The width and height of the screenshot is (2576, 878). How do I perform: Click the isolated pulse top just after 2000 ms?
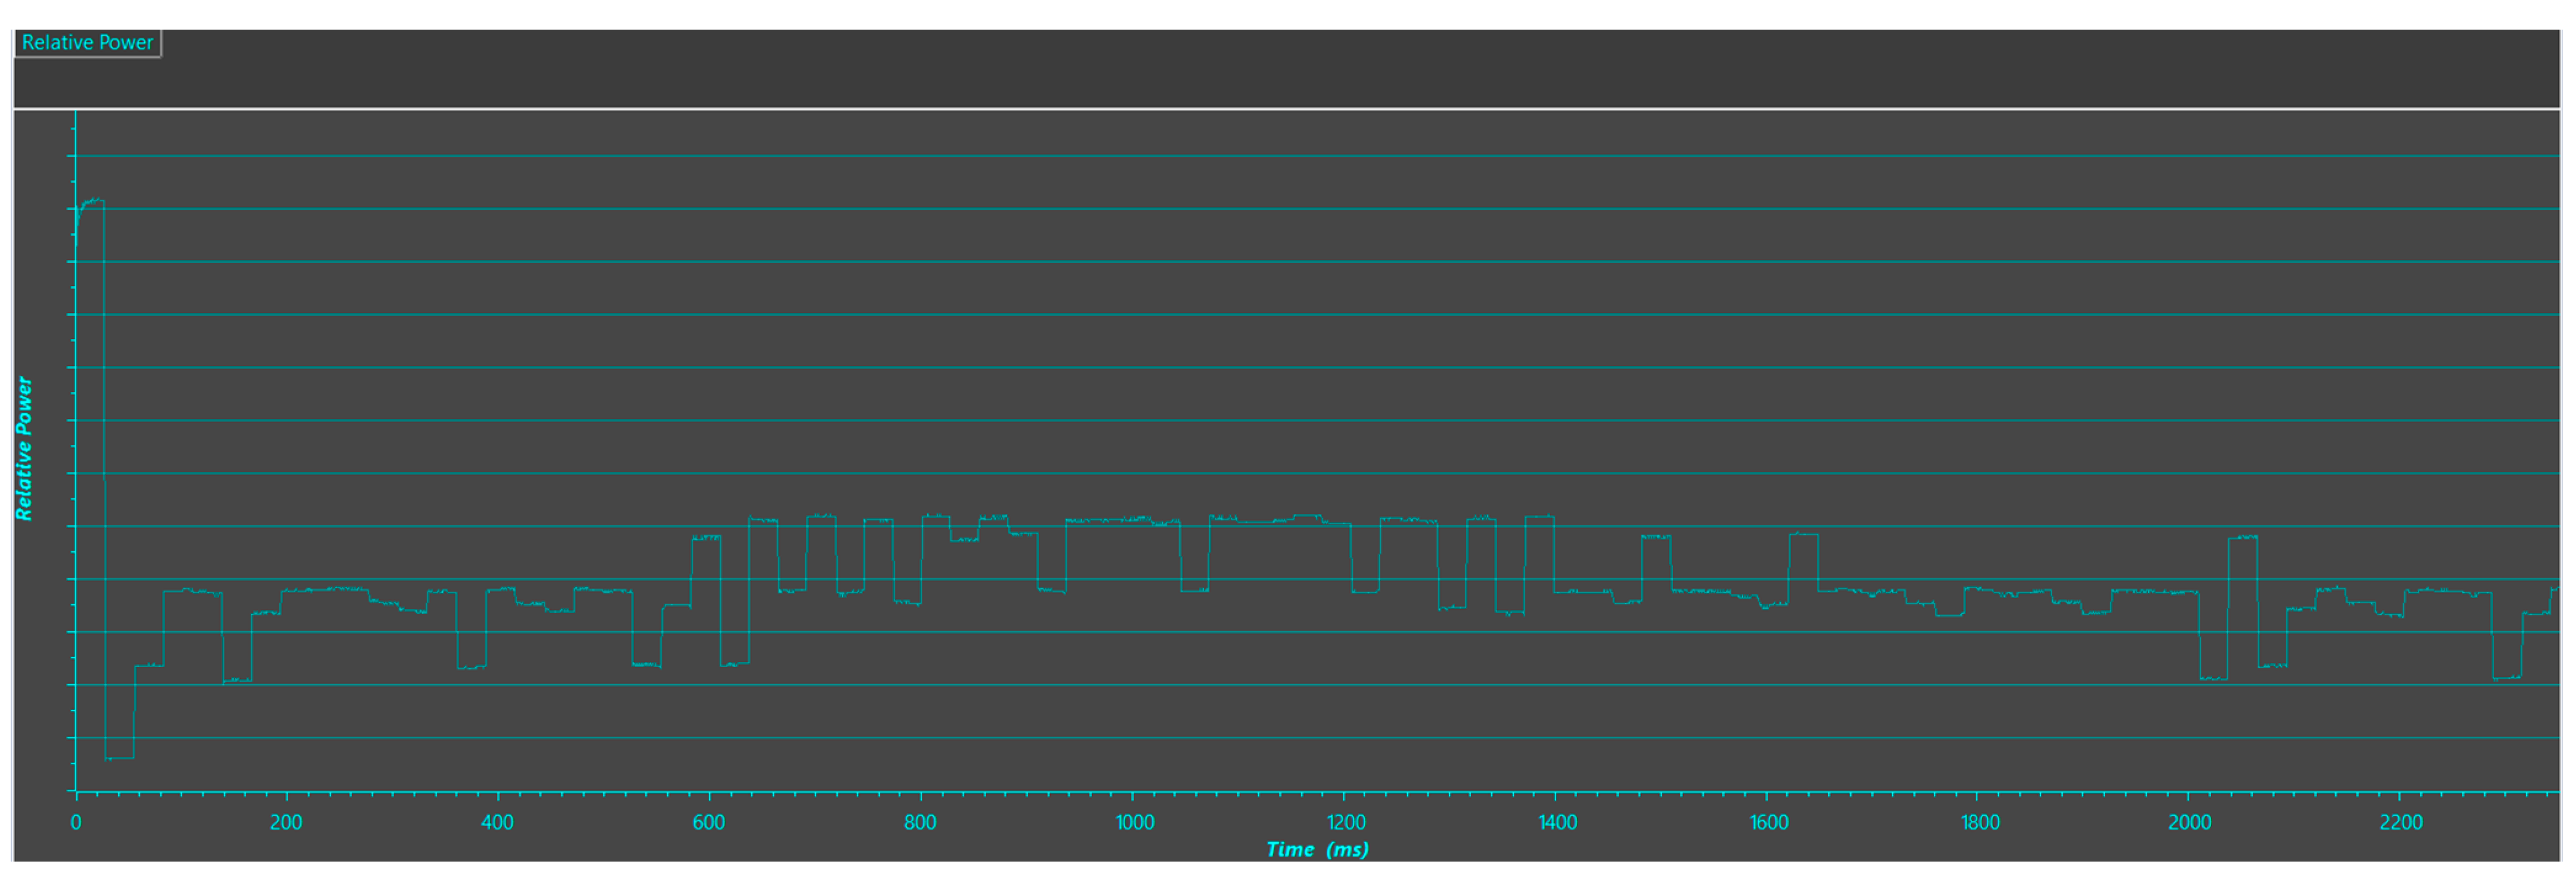pyautogui.click(x=2242, y=538)
